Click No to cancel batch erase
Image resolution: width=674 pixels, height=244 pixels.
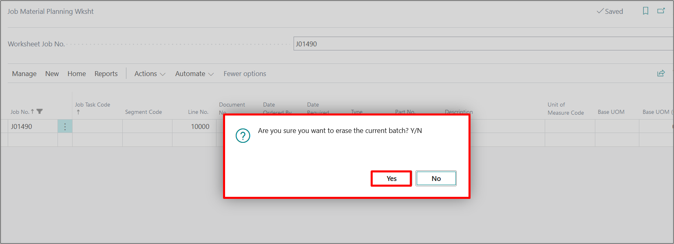coord(436,178)
